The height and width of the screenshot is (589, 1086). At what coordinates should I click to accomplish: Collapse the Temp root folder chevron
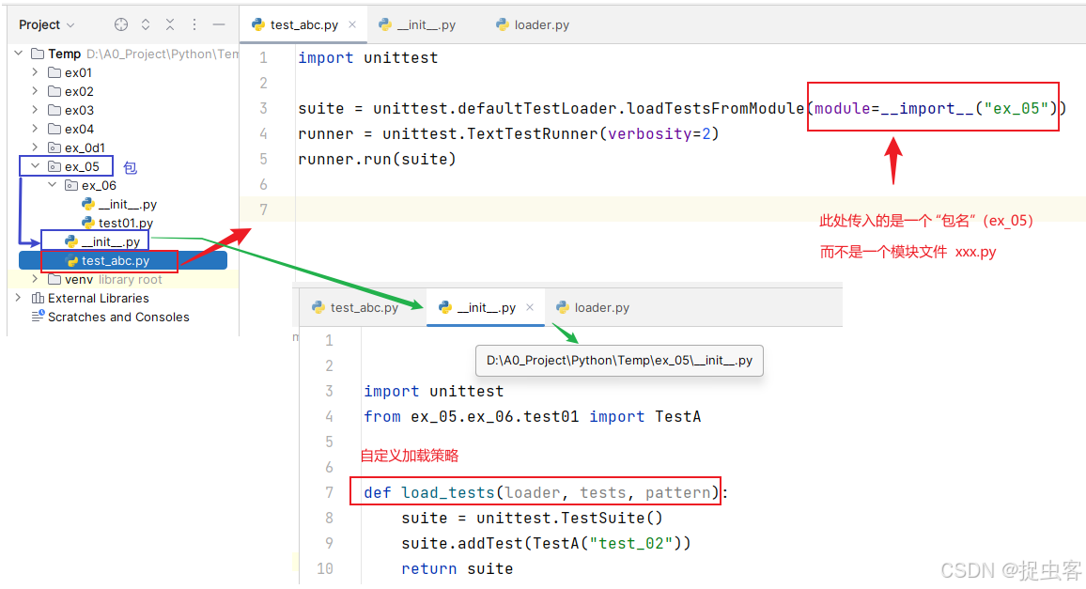click(x=19, y=54)
